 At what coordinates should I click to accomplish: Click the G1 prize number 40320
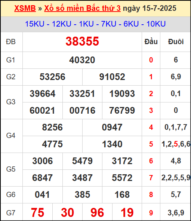point(82,60)
